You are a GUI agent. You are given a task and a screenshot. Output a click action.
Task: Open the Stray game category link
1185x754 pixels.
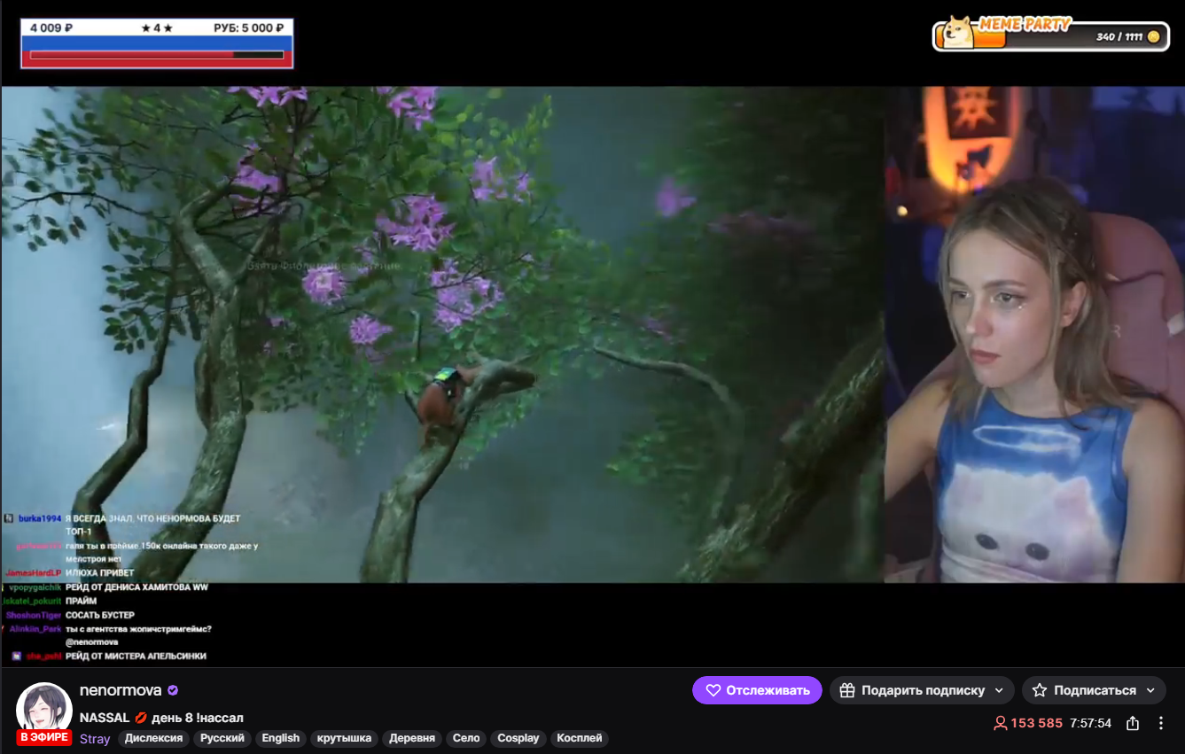(95, 739)
